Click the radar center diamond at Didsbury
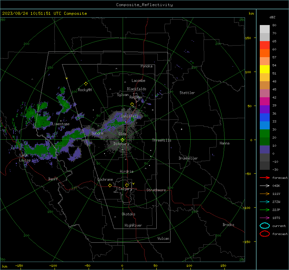 click(122, 140)
